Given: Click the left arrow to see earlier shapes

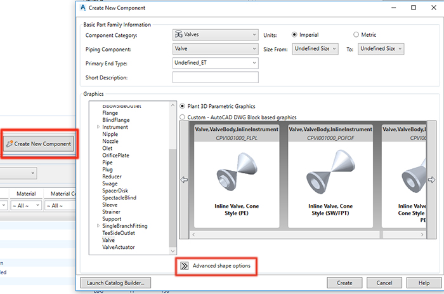Looking at the screenshot, I should 184,180.
